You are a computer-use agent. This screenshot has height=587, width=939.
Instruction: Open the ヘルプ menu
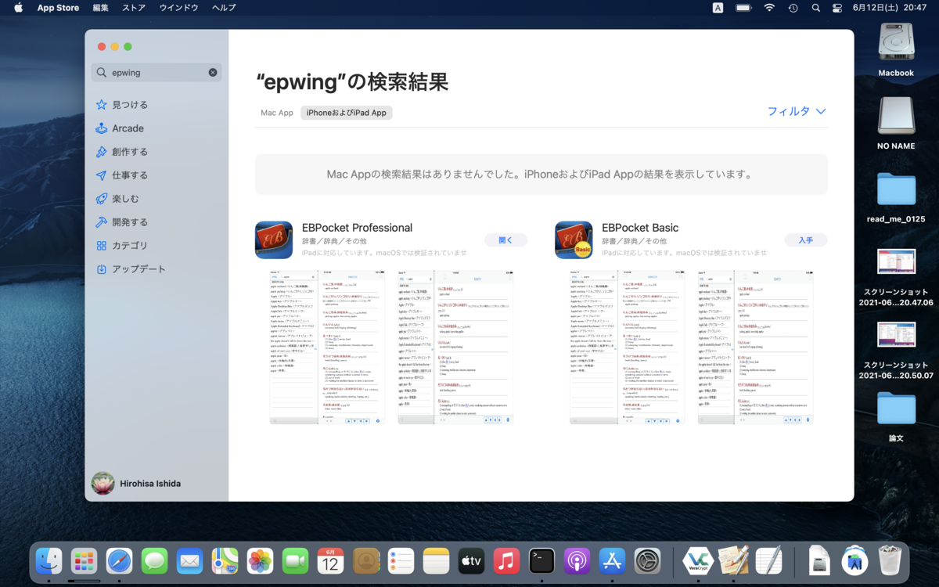224,8
